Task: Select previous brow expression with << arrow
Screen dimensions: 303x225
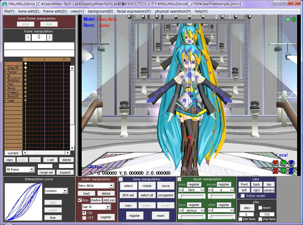Action: (x=181, y=210)
